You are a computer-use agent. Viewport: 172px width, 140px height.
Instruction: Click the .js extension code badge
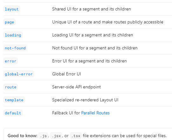pos(43,136)
